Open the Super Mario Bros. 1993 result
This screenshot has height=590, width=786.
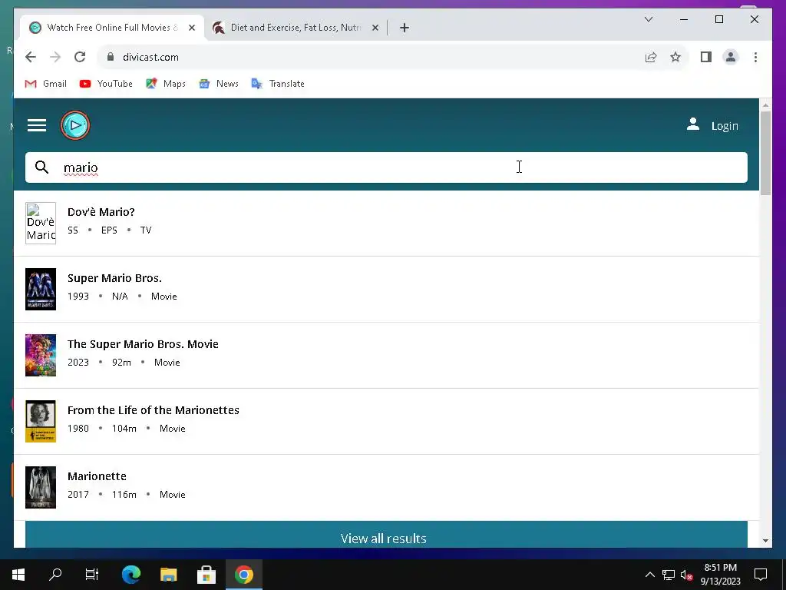[386, 290]
